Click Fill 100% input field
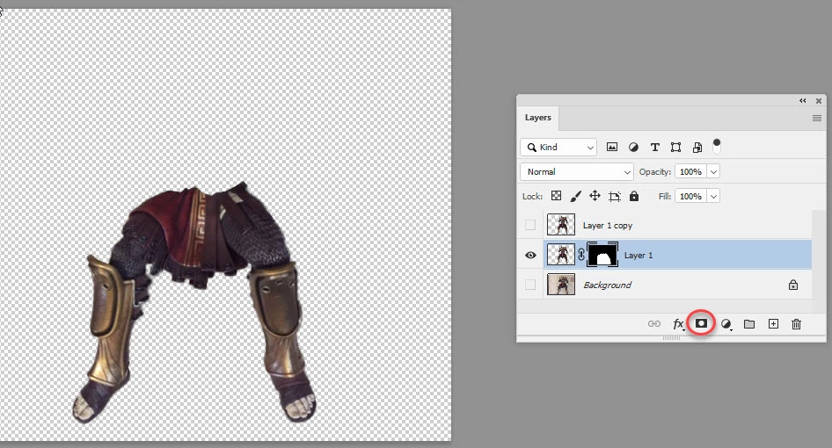Image resolution: width=832 pixels, height=448 pixels. (691, 196)
